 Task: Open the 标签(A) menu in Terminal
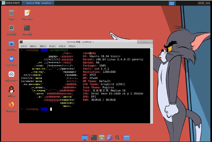(62, 46)
